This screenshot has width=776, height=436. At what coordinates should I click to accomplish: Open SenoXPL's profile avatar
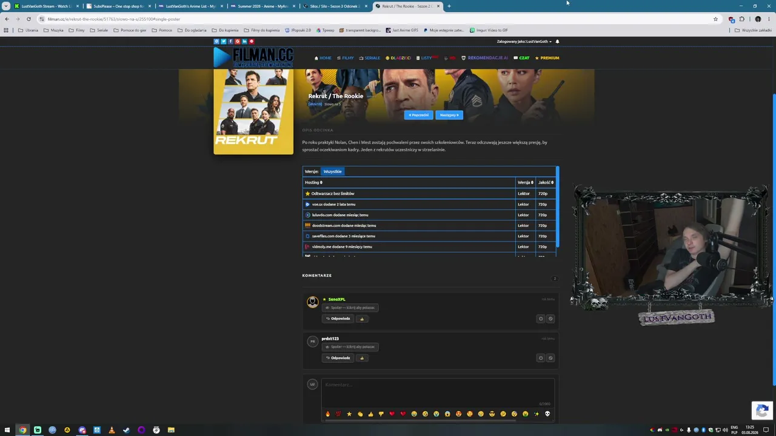[x=312, y=302]
